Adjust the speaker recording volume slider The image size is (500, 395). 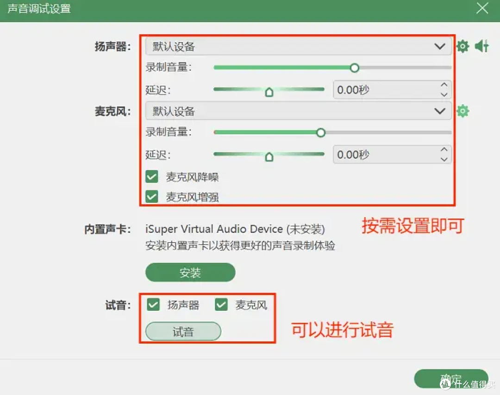tap(354, 68)
